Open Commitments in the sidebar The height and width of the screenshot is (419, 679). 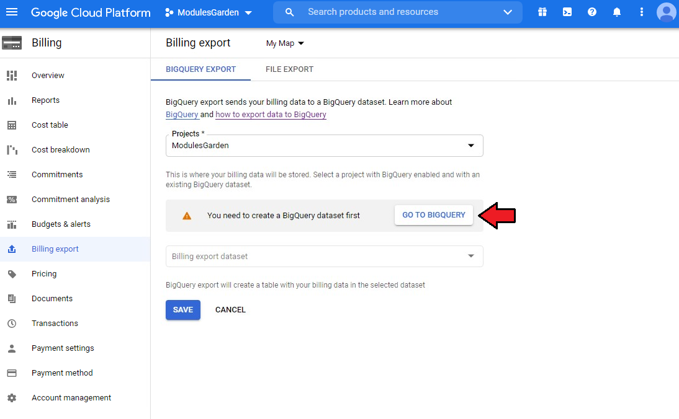(57, 175)
